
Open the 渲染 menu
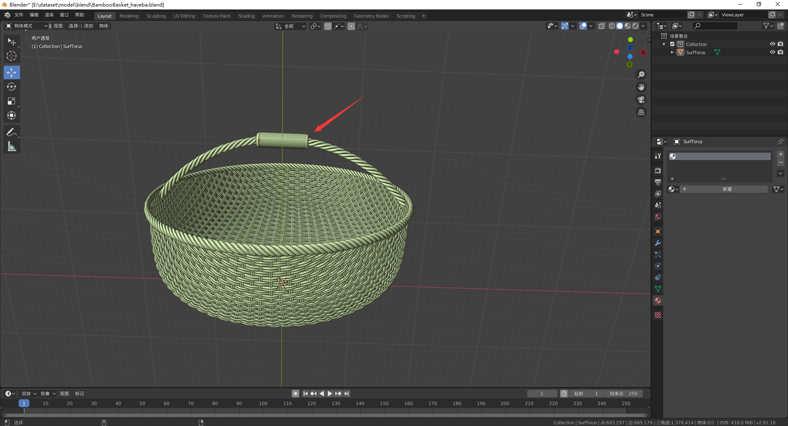pos(49,15)
